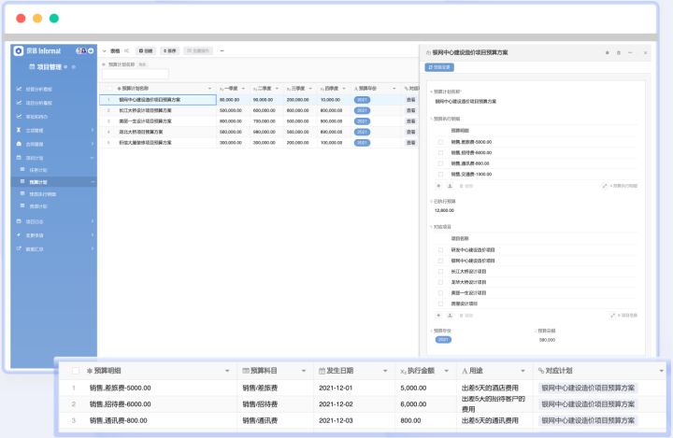The image size is (673, 438).
Task: Check the 美丽一生设计项目 checkbox
Action: [440, 292]
